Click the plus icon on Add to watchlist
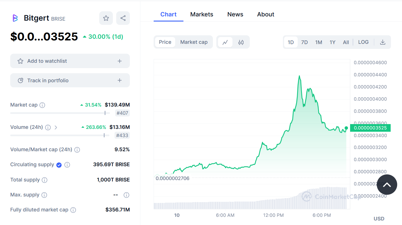Screen dimensions: 402x225 120,61
